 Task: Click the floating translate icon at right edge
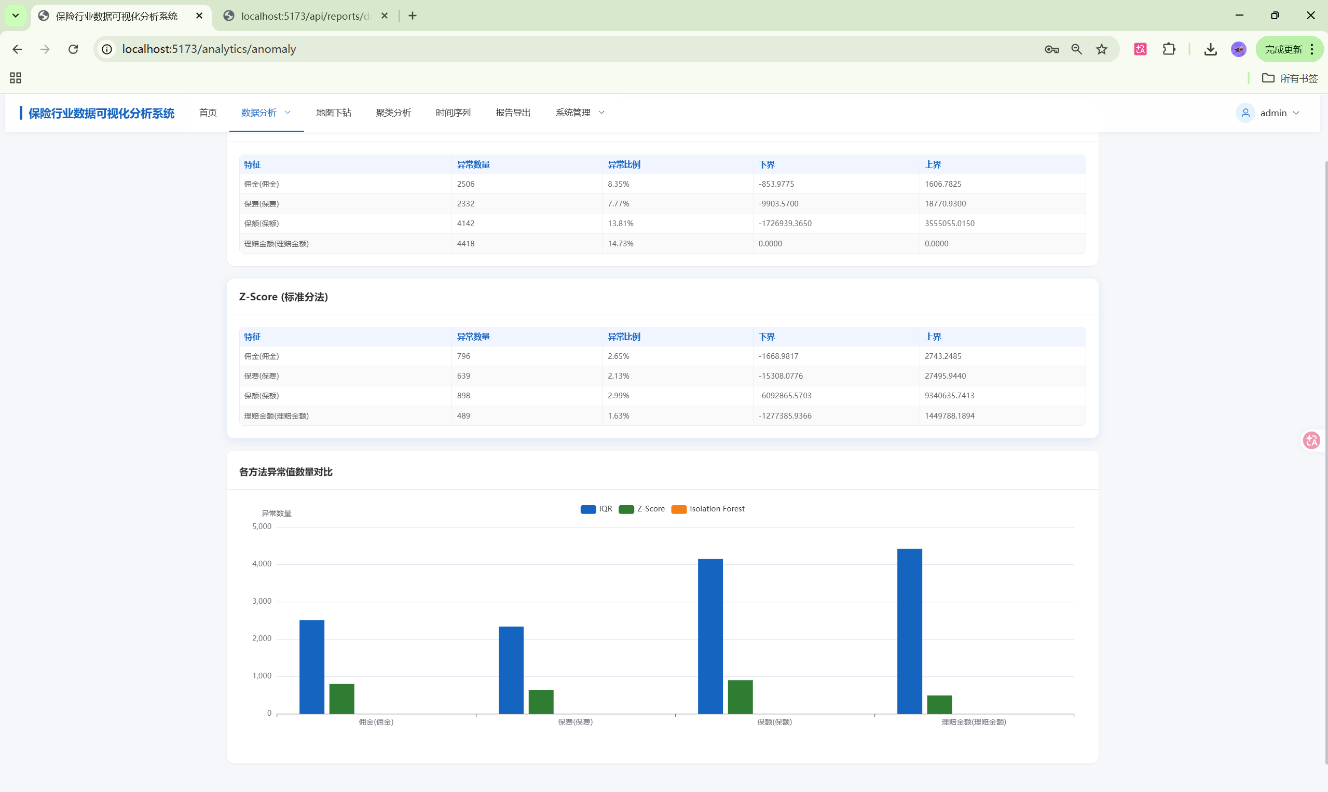(x=1311, y=440)
